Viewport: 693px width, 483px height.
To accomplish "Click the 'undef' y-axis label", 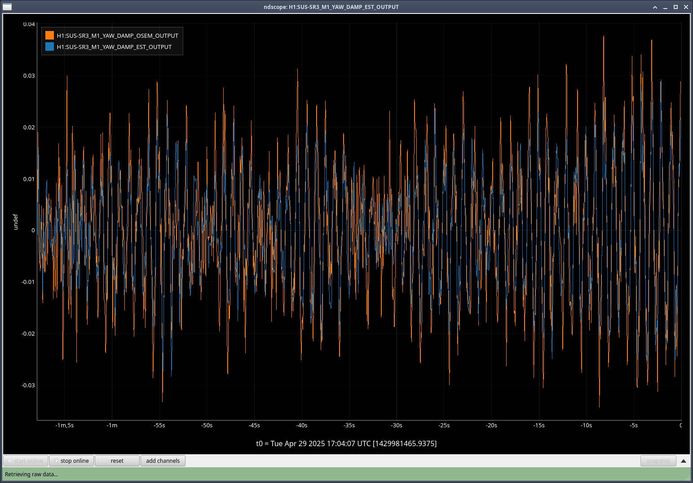I will (x=16, y=222).
